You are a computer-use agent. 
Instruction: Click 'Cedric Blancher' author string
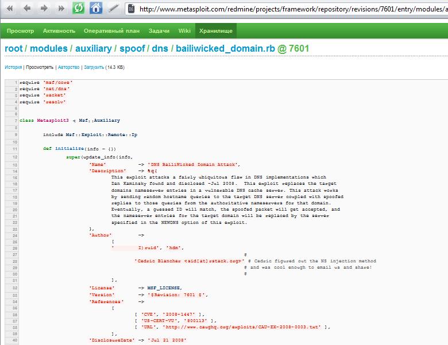tap(190, 261)
